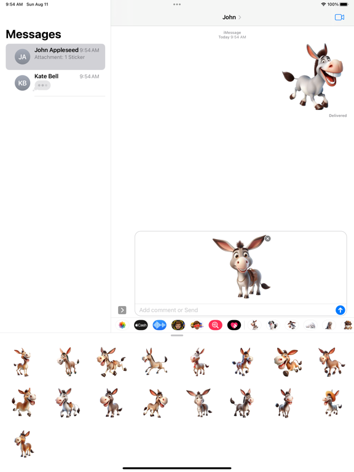This screenshot has height=472, width=354.
Task: Pick the wide-eared front-facing donkey sticker
Action: 199,403
